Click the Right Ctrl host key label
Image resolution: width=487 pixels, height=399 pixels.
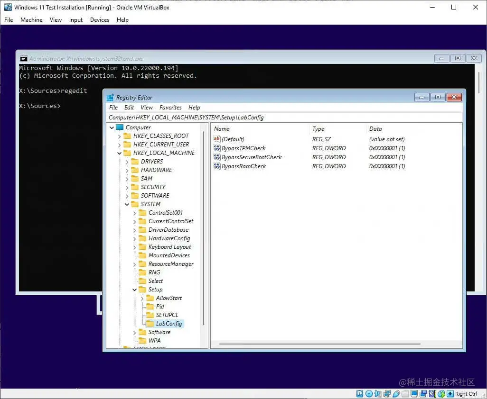(466, 394)
